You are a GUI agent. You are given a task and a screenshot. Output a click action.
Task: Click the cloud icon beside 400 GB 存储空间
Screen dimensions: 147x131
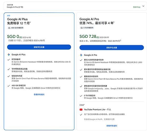pyautogui.click(x=9, y=28)
